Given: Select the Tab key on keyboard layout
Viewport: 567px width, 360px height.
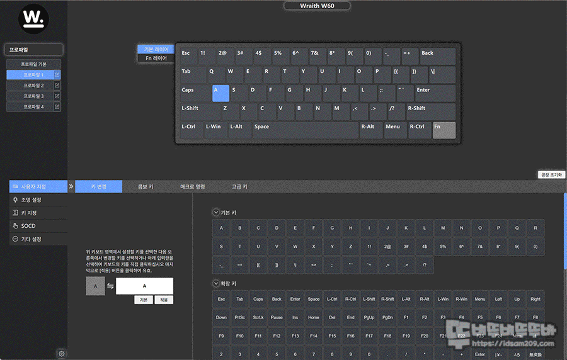Looking at the screenshot, I should (193, 75).
